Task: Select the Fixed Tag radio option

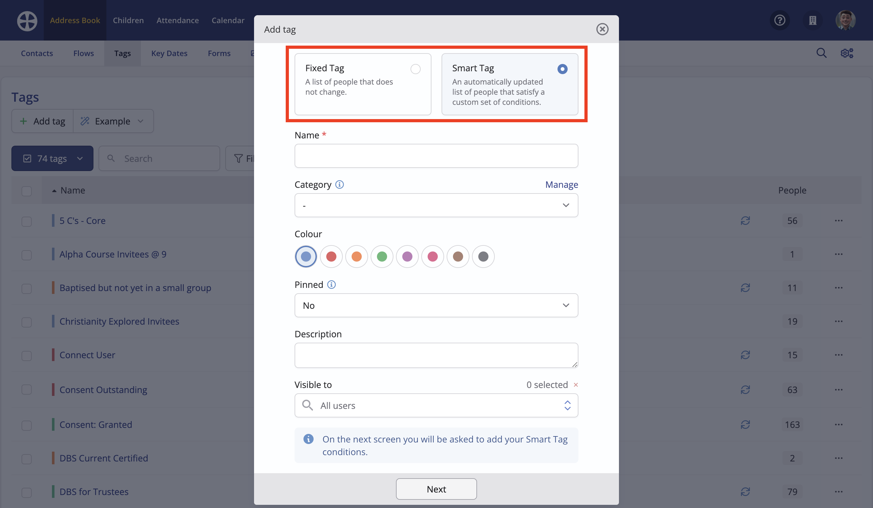Action: pyautogui.click(x=415, y=69)
